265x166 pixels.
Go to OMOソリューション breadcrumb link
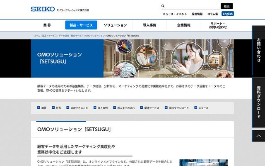point(95,36)
